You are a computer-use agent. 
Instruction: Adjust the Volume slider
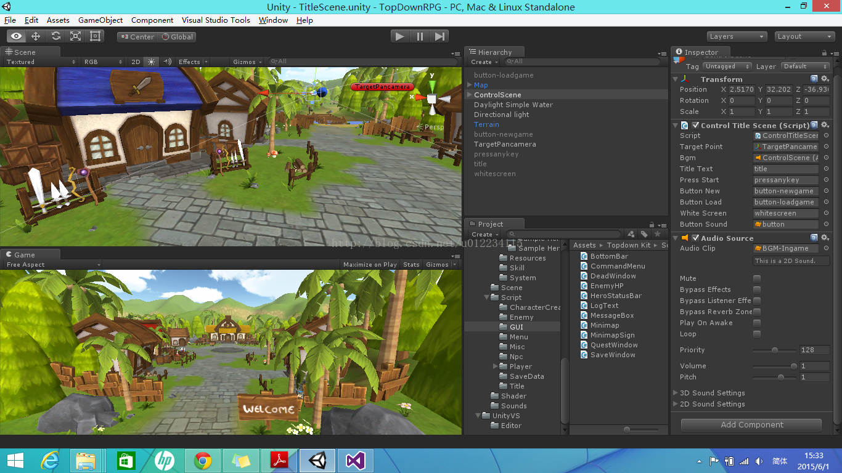click(775, 366)
